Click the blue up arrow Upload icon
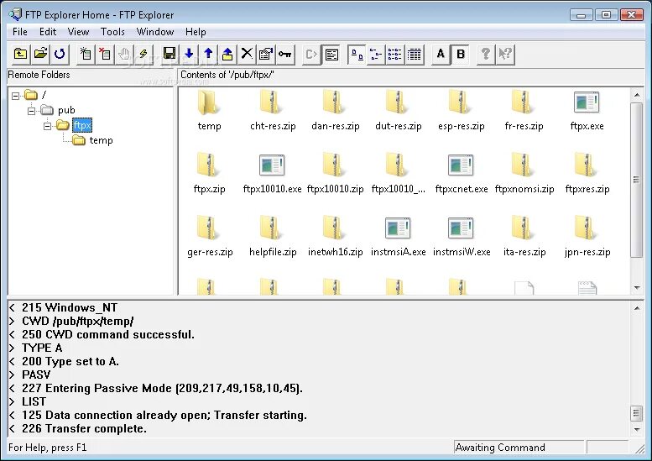The width and height of the screenshot is (652, 461). pyautogui.click(x=208, y=54)
